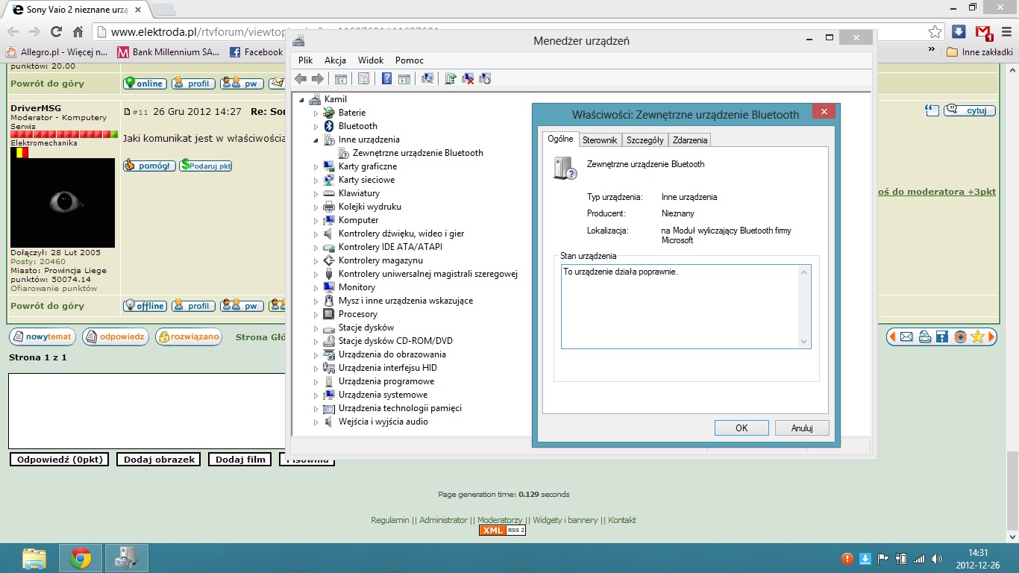Open the Widok menu
1019x573 pixels.
(371, 60)
